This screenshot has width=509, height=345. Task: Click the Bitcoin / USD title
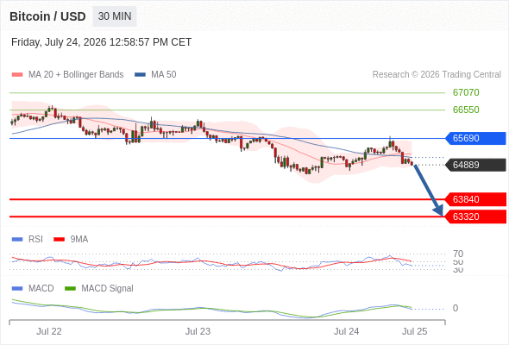[x=47, y=16]
